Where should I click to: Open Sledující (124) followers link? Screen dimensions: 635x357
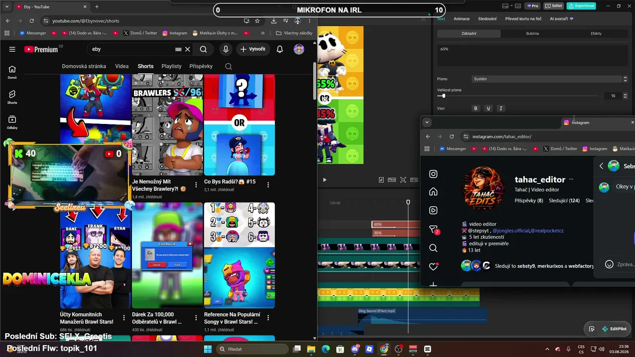coord(564,201)
